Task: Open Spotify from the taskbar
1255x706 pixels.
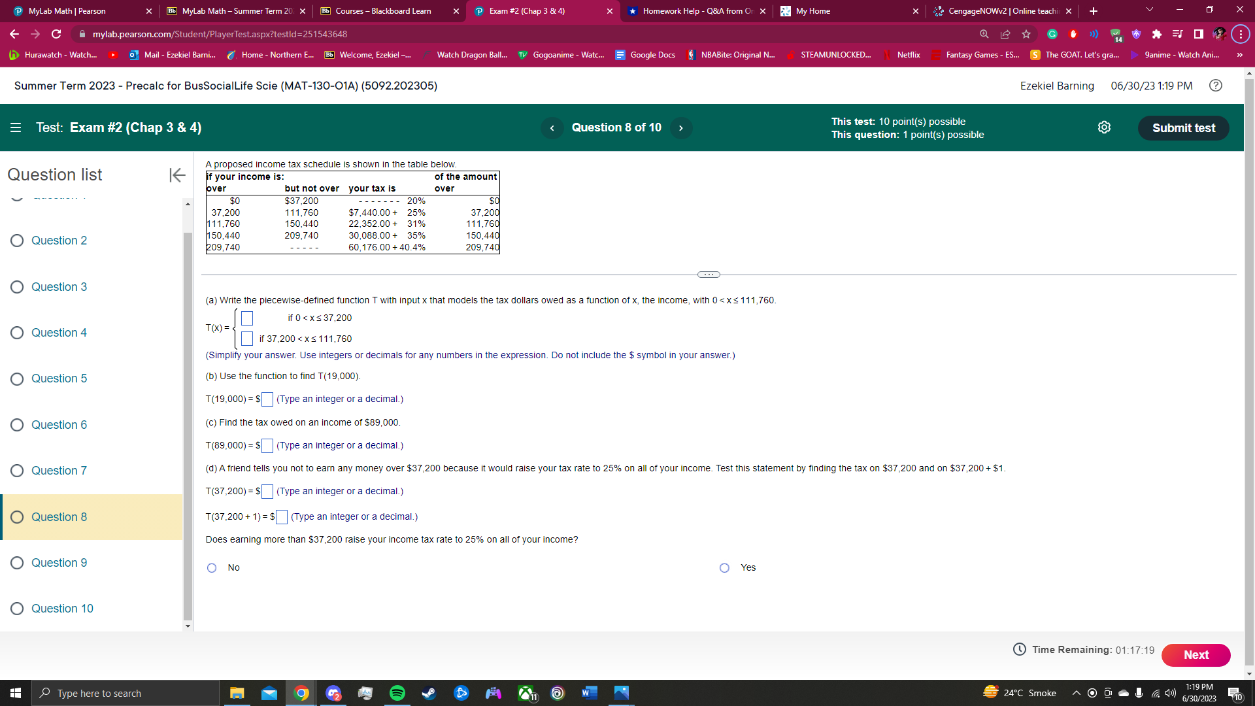Action: (397, 693)
